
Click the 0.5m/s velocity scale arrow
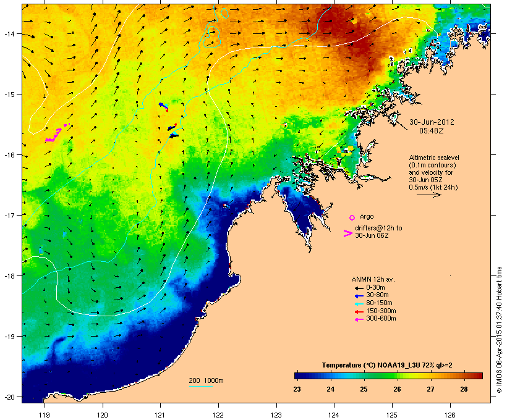429,195
